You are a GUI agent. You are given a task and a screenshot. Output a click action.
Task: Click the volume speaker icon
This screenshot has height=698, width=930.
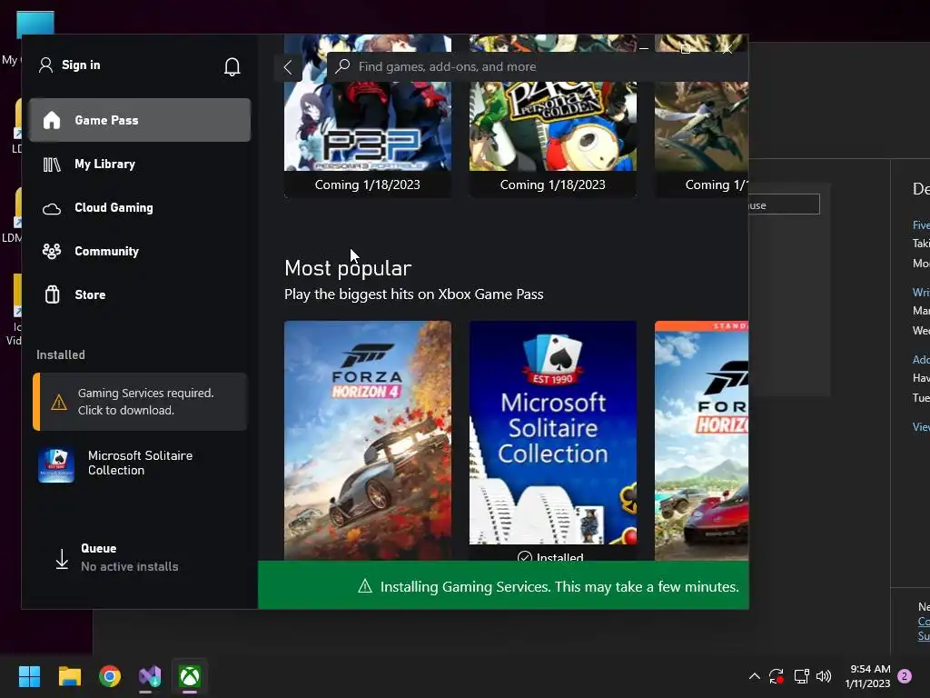click(x=824, y=676)
